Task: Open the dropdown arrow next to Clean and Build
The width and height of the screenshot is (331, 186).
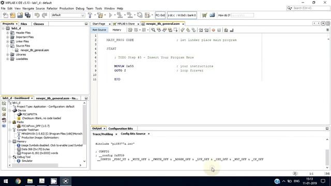Action: click(105, 15)
